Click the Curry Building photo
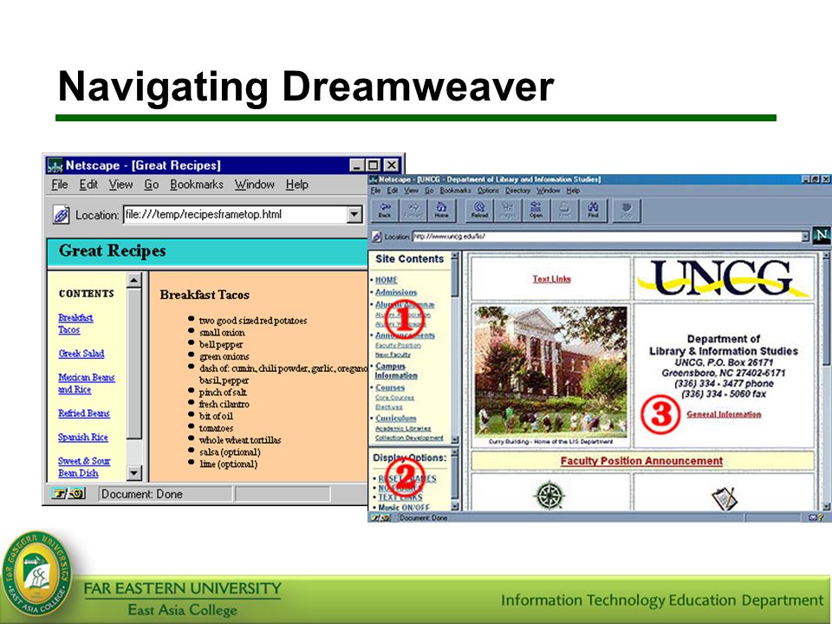The width and height of the screenshot is (832, 624). pos(551,371)
